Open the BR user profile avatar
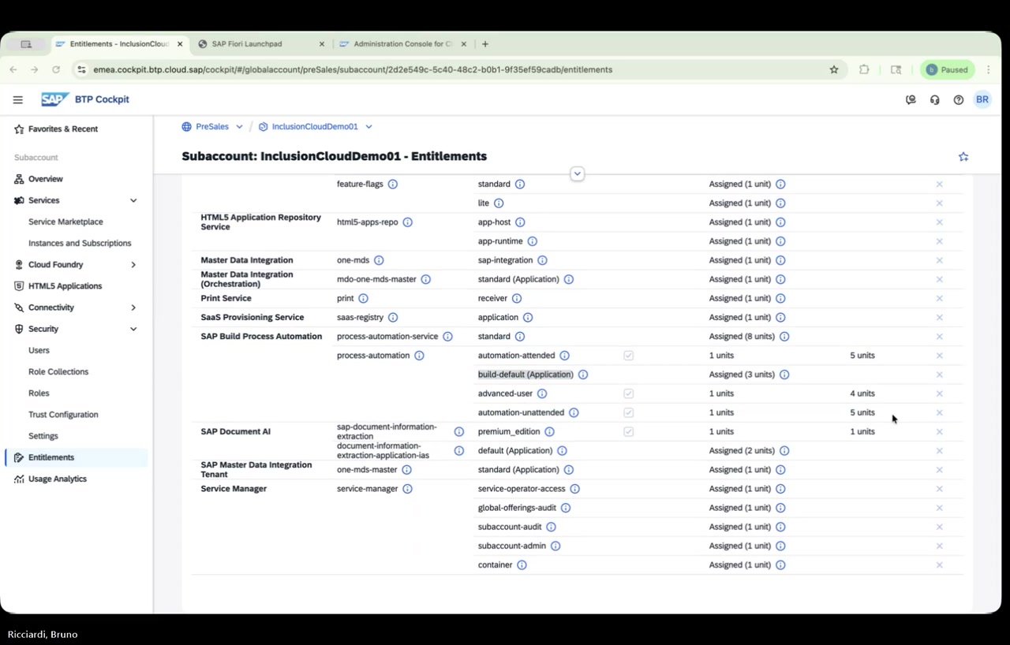Viewport: 1010px width, 645px height. coord(982,99)
